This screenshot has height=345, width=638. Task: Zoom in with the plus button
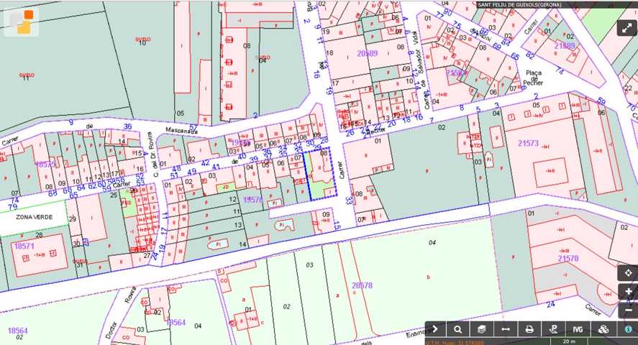tap(628, 292)
